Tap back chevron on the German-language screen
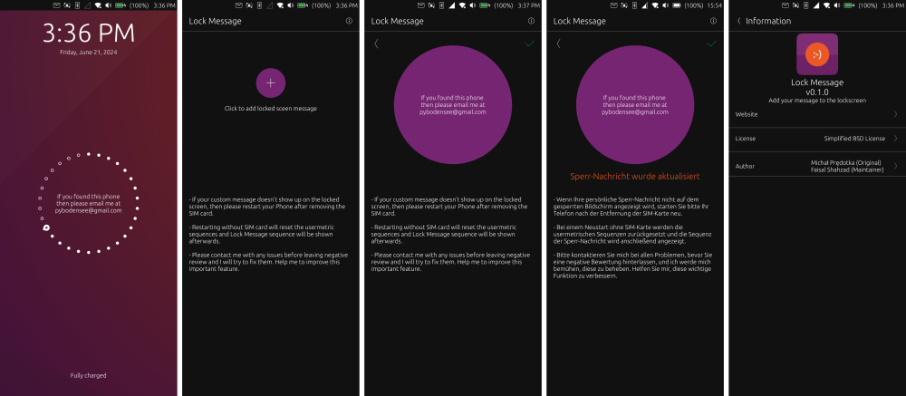This screenshot has height=396, width=906. pos(558,43)
